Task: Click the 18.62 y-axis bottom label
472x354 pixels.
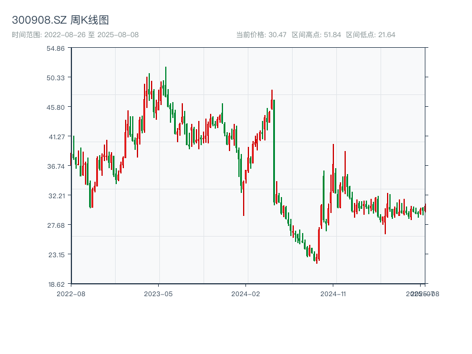Action: tap(56, 284)
